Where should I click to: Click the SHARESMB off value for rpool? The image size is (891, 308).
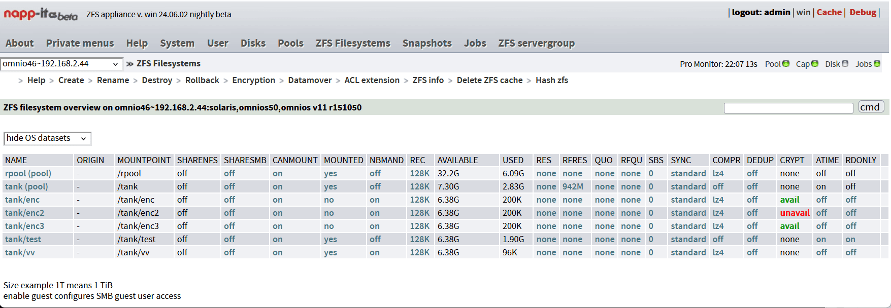coord(229,173)
